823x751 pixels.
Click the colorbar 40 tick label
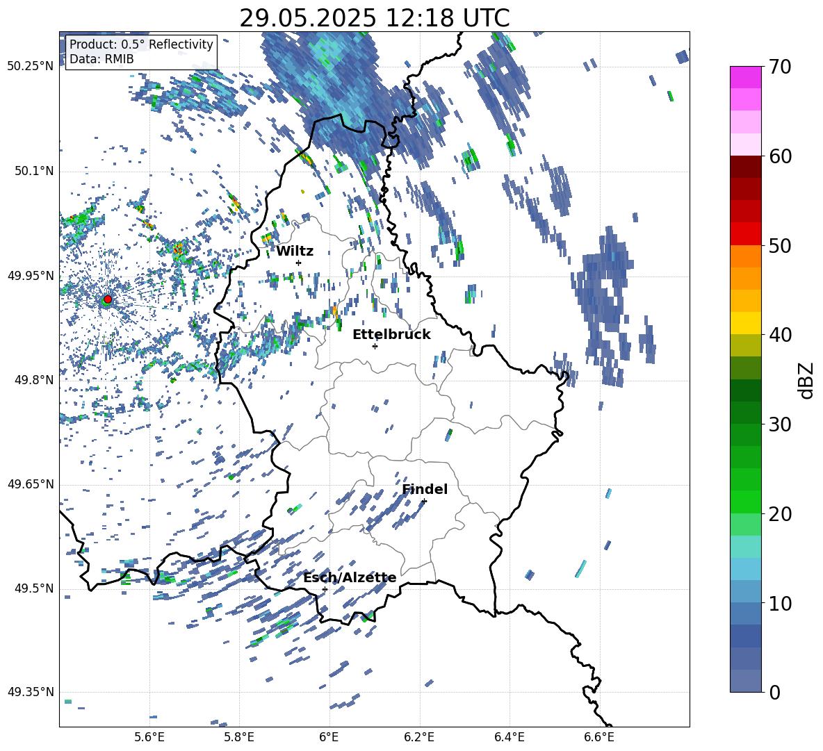[780, 335]
